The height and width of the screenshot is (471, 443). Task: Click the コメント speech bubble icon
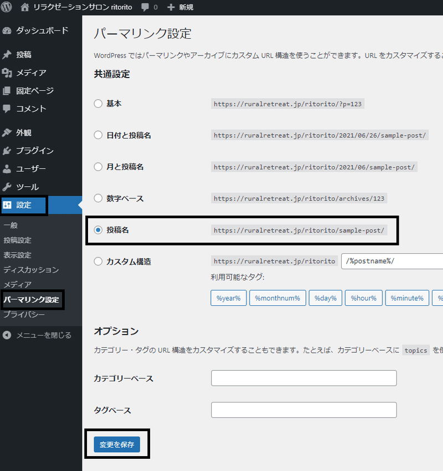(7, 109)
